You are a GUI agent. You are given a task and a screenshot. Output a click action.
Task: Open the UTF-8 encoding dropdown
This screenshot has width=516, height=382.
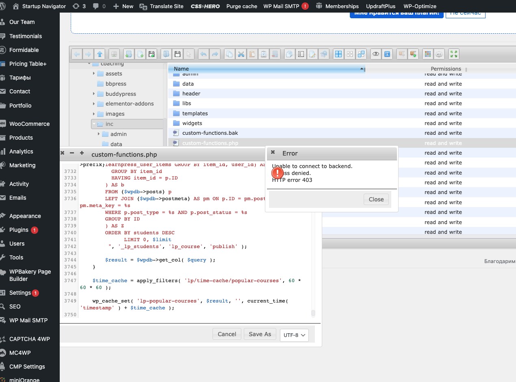294,335
